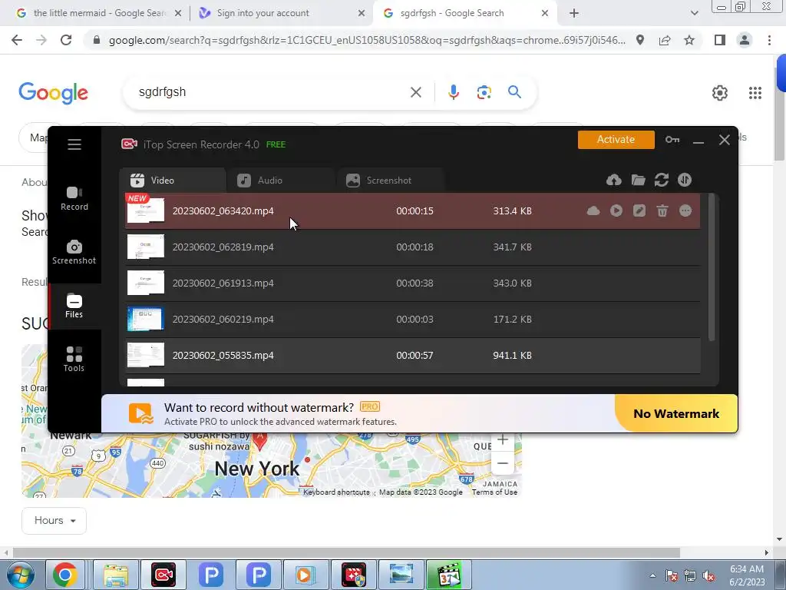Open the recordings output folder icon
The height and width of the screenshot is (590, 786).
pos(638,180)
